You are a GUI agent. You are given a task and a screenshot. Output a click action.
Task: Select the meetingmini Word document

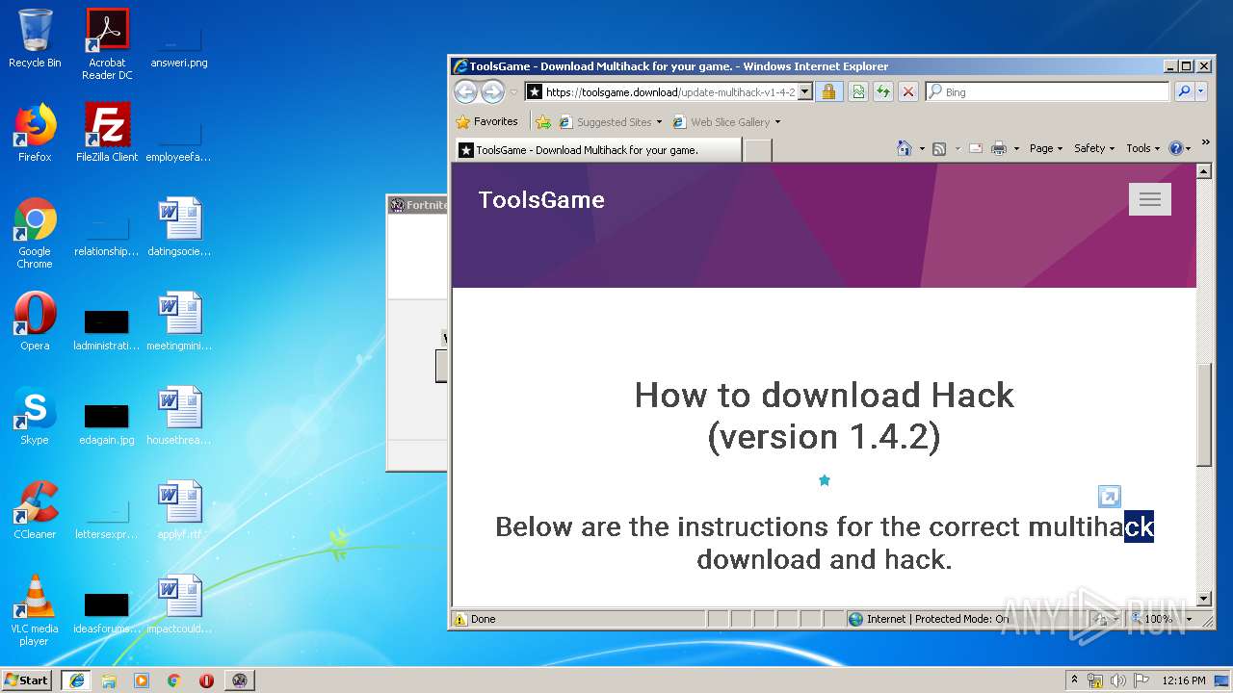click(x=179, y=321)
